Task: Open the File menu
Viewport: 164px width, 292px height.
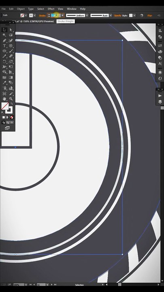Action: (4, 9)
